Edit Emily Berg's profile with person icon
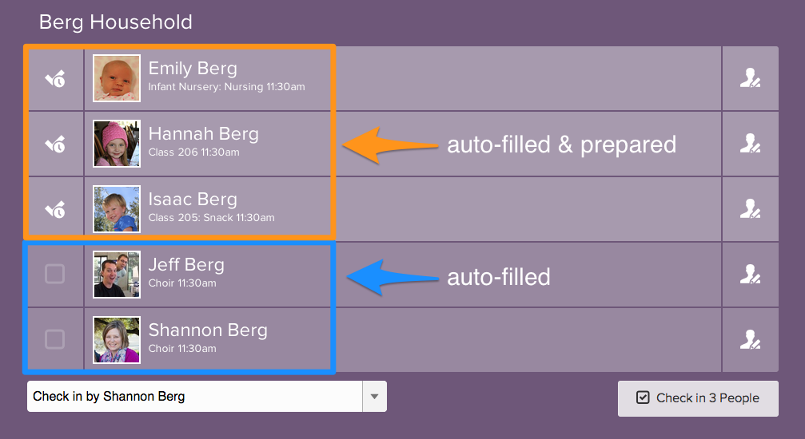 [750, 78]
